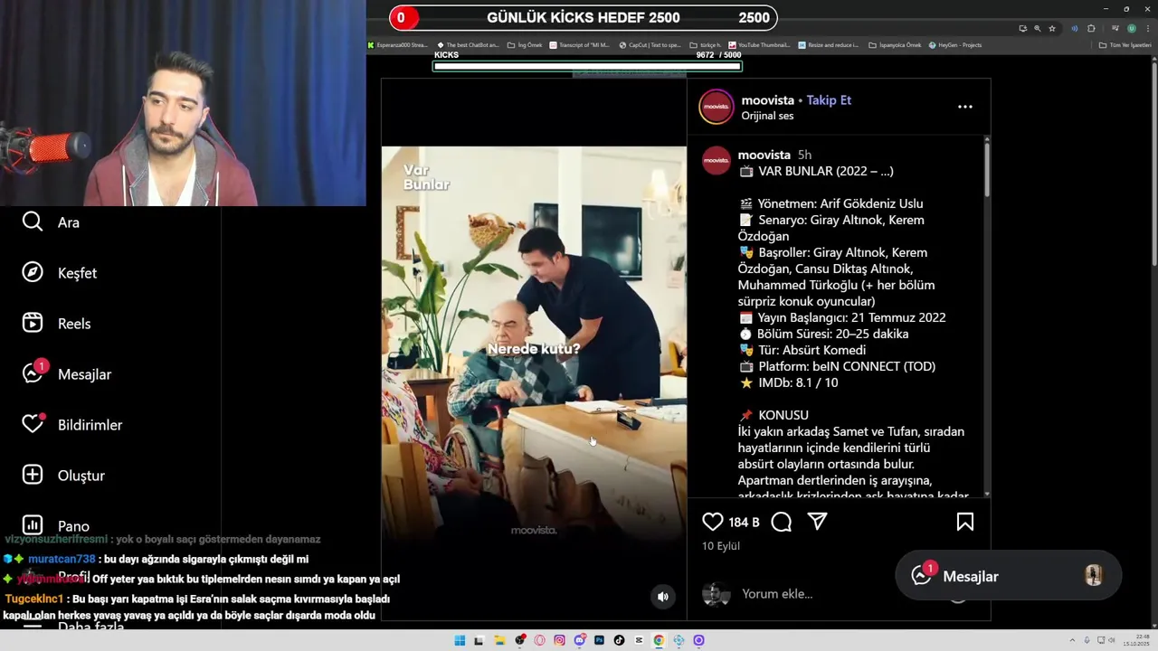The height and width of the screenshot is (651, 1158).
Task: Open YouTube Thumbnail bookmark
Action: pyautogui.click(x=760, y=44)
